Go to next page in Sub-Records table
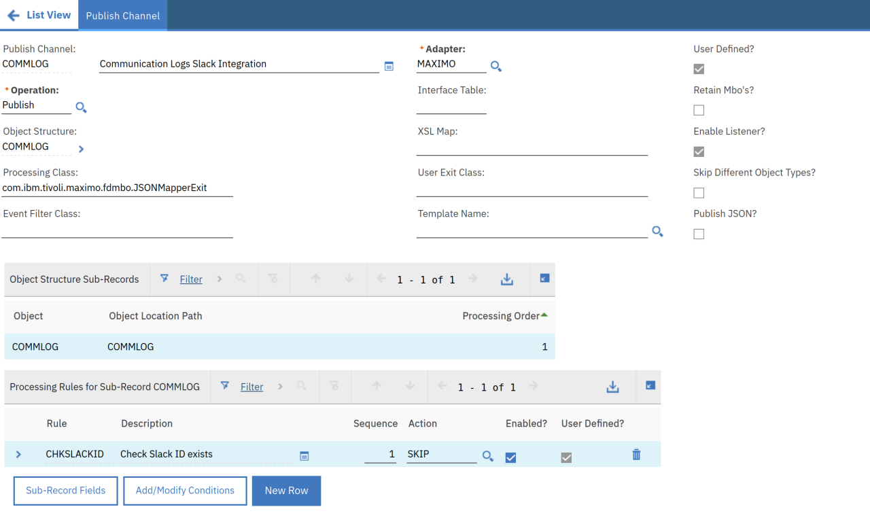The height and width of the screenshot is (526, 870). coord(472,279)
